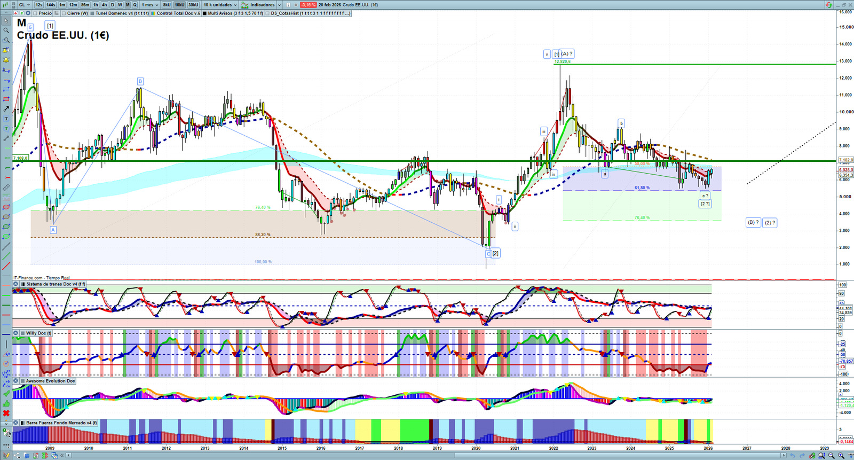
Task: Click the green checkmark icon in sidebar
Action: click(x=6, y=394)
